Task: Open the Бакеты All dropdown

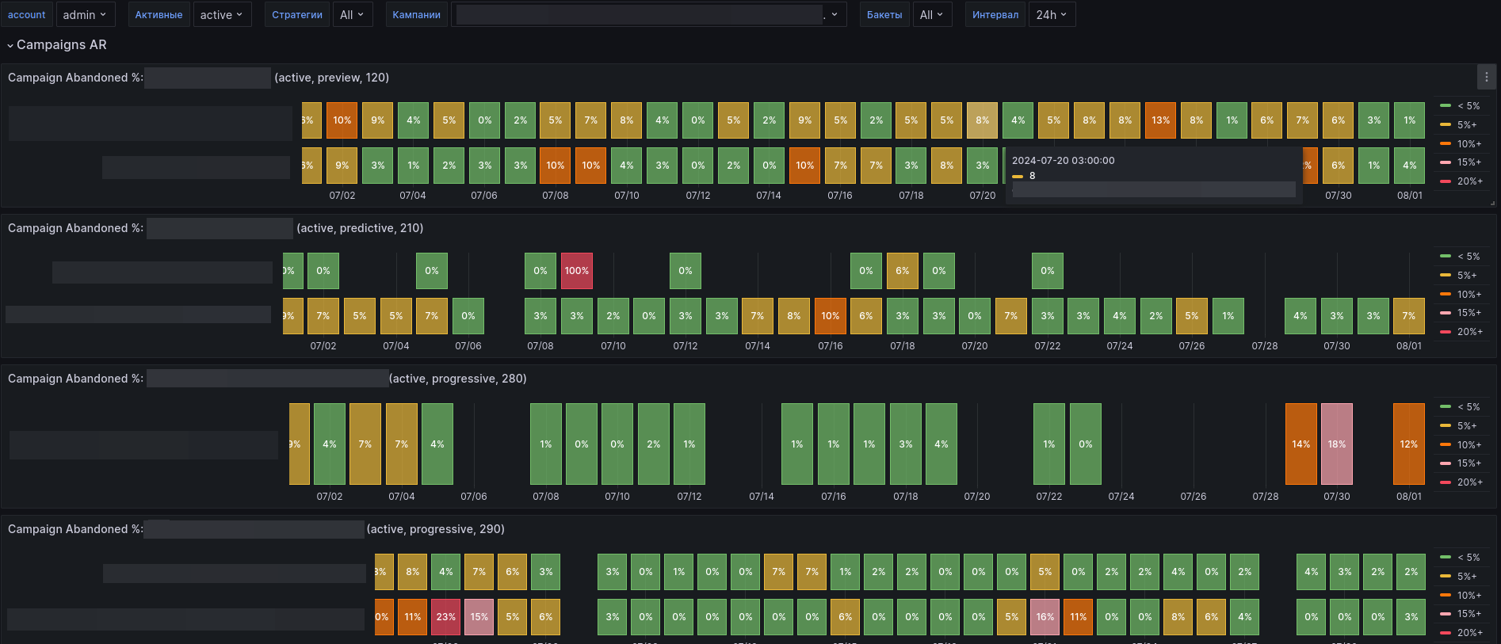Action: 932,15
